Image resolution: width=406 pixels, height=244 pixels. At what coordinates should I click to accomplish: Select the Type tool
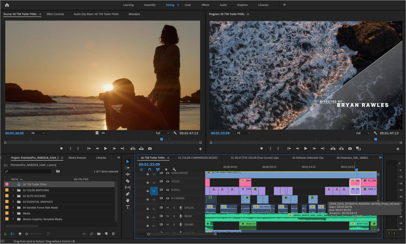(x=128, y=207)
